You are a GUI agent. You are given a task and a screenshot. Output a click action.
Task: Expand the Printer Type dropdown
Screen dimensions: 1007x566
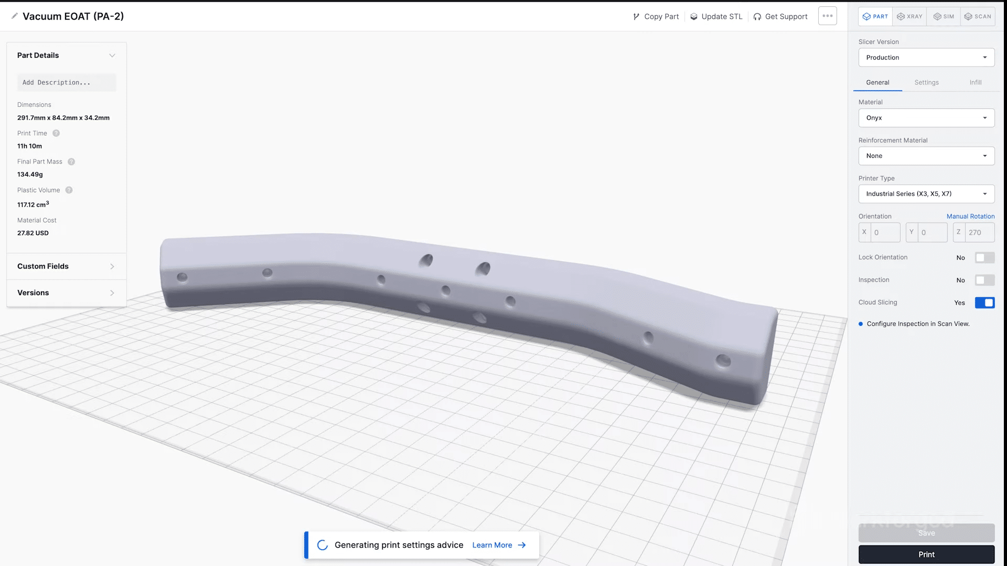(x=926, y=193)
